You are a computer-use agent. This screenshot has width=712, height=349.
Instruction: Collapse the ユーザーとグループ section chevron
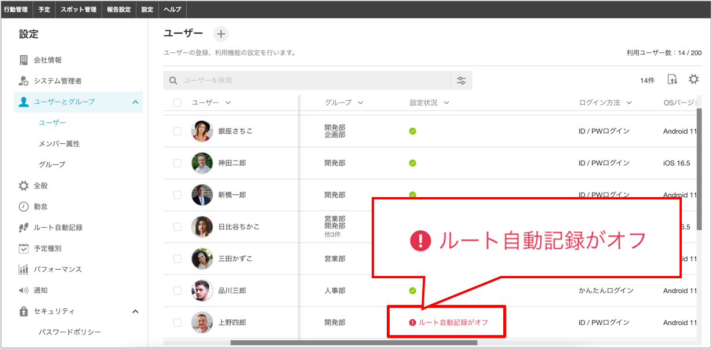click(135, 102)
